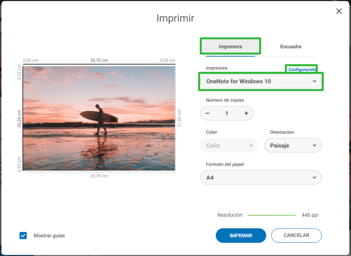
Task: Expand the OneNote for Windows 10 printer dropdown
Action: (x=261, y=81)
